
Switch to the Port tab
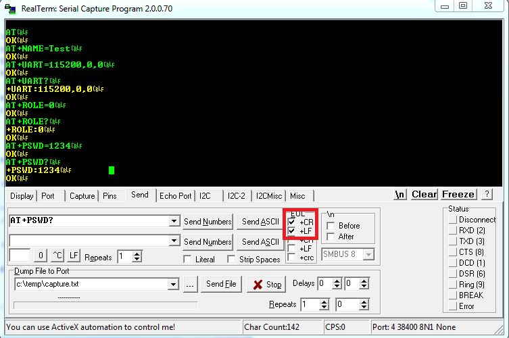[x=48, y=196]
